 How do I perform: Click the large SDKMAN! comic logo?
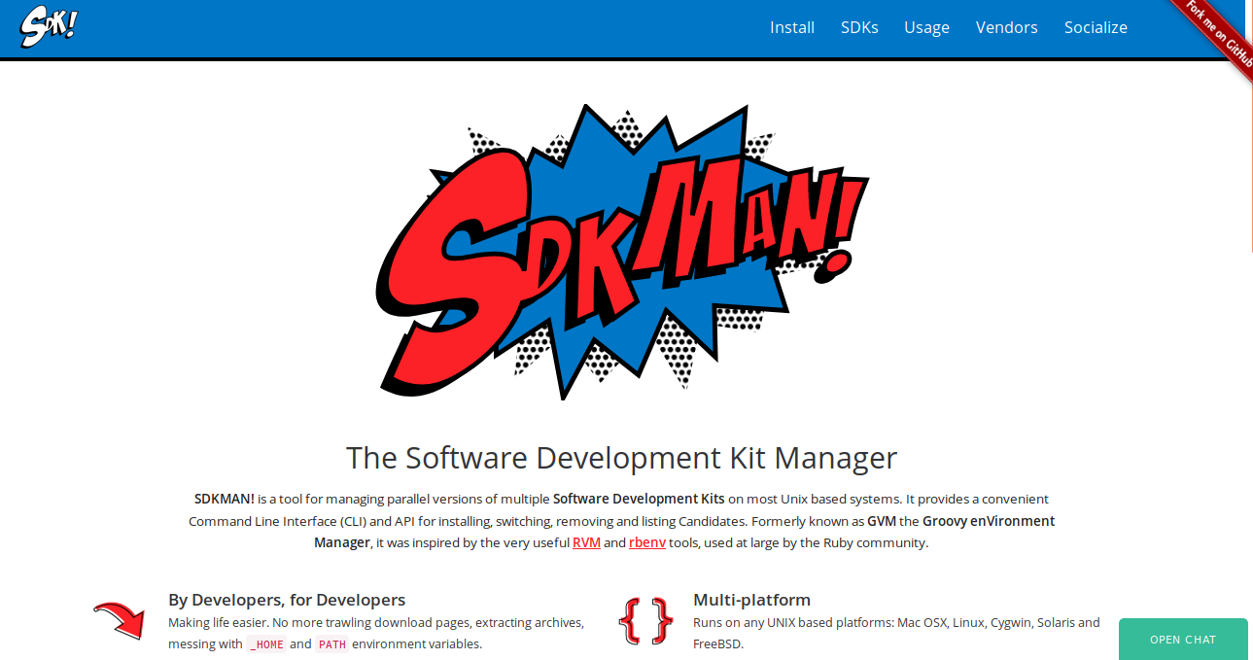pyautogui.click(x=622, y=253)
